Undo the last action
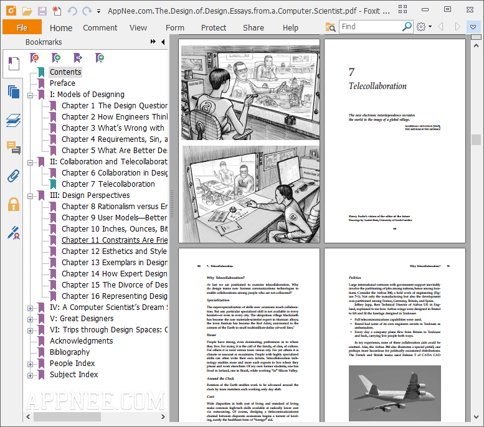 tap(72, 11)
